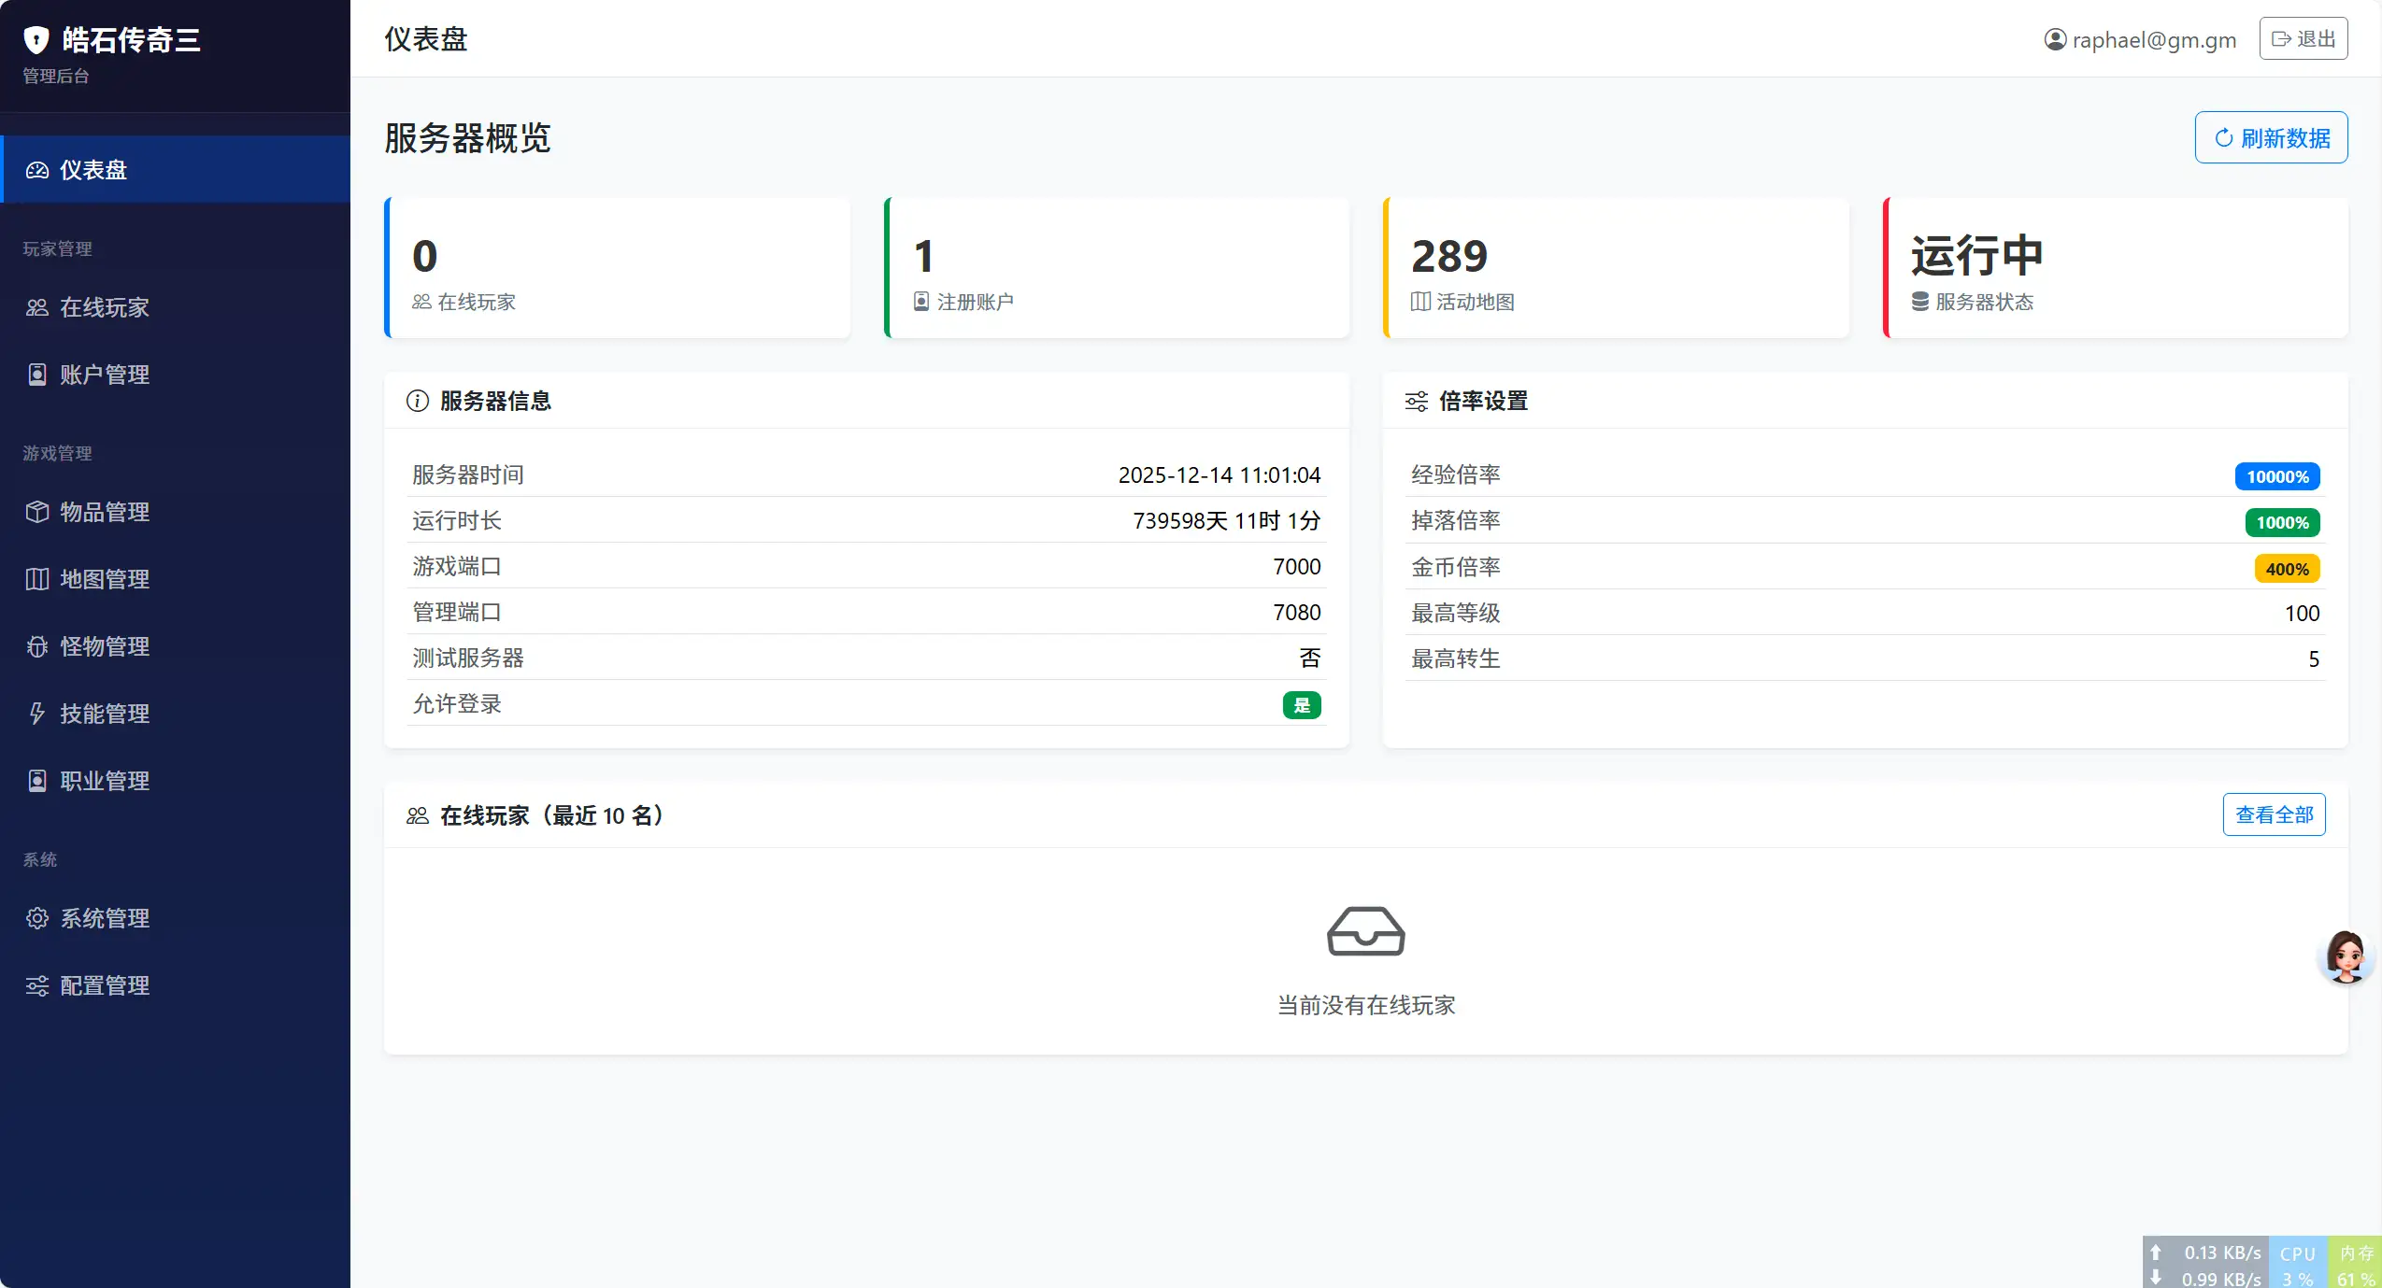2382x1288 pixels.
Task: Click the monster management bug icon
Action: coord(37,646)
